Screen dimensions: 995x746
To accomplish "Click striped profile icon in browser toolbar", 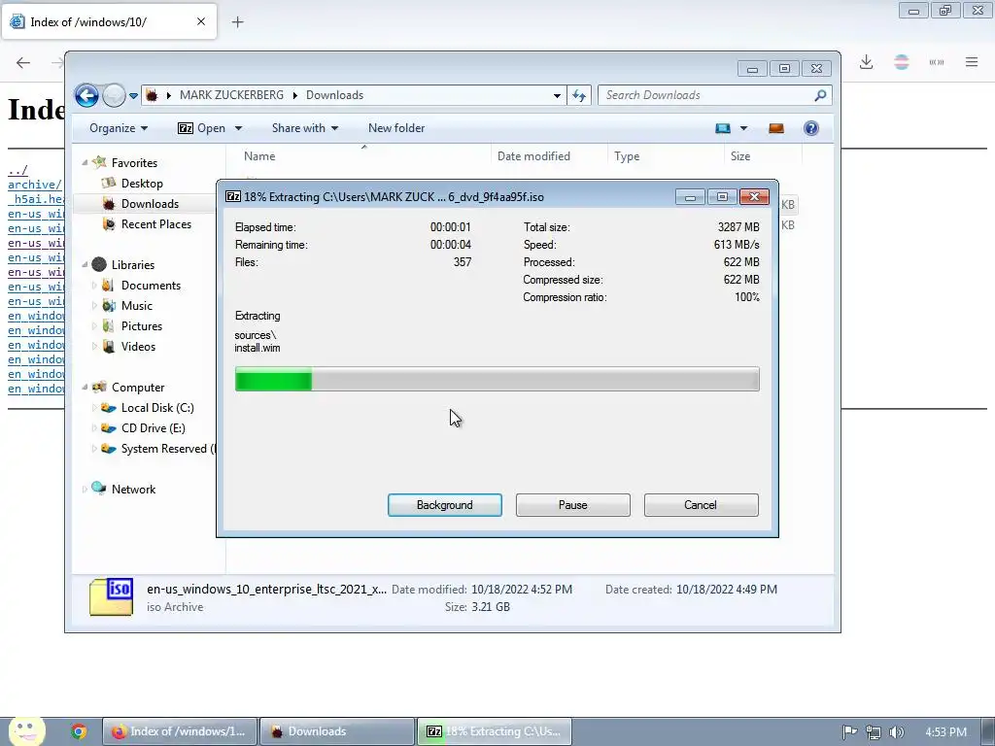I will pyautogui.click(x=902, y=62).
